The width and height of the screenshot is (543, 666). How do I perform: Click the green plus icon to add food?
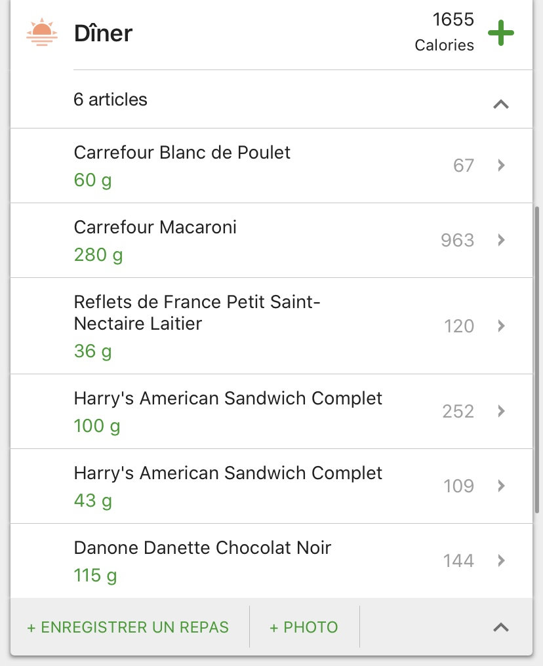coord(500,33)
